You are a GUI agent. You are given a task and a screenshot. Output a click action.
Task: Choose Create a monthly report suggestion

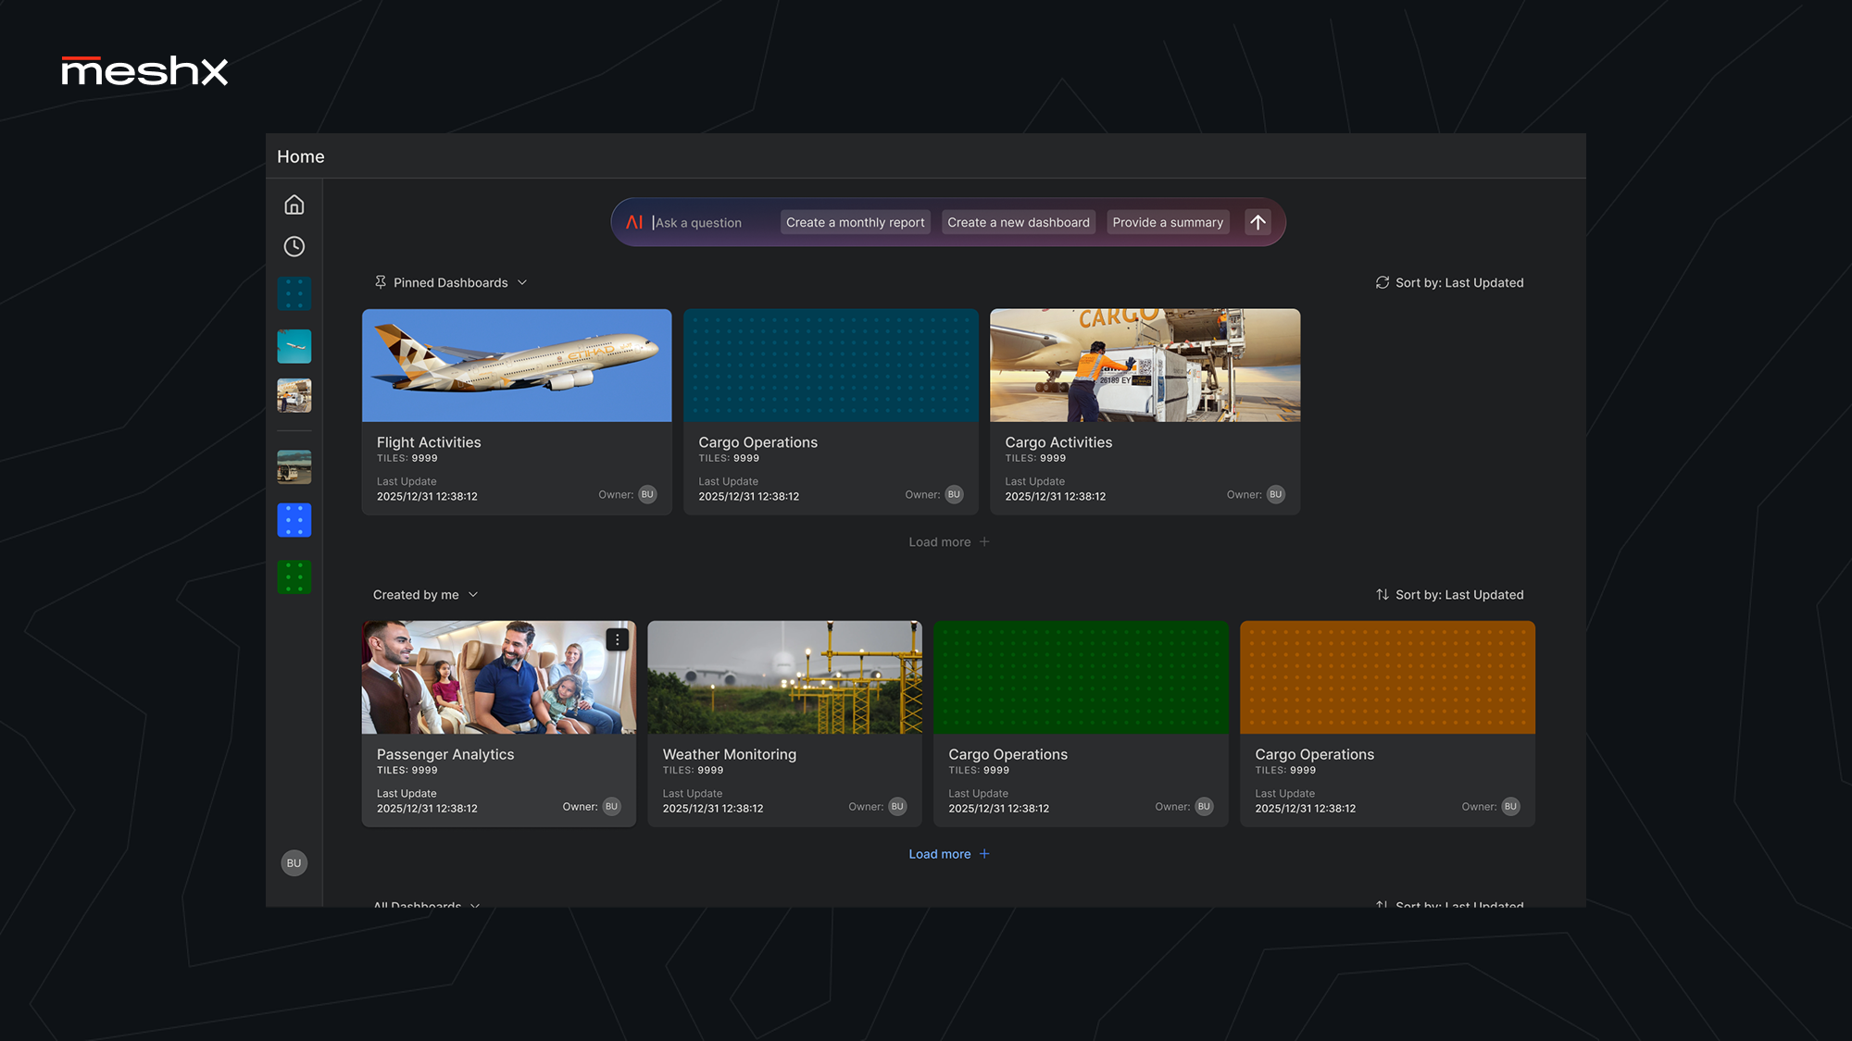[855, 222]
